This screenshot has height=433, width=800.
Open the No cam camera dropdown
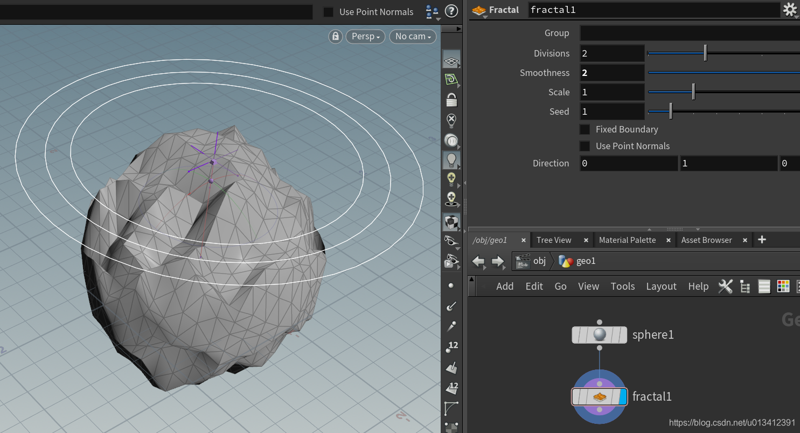point(413,37)
